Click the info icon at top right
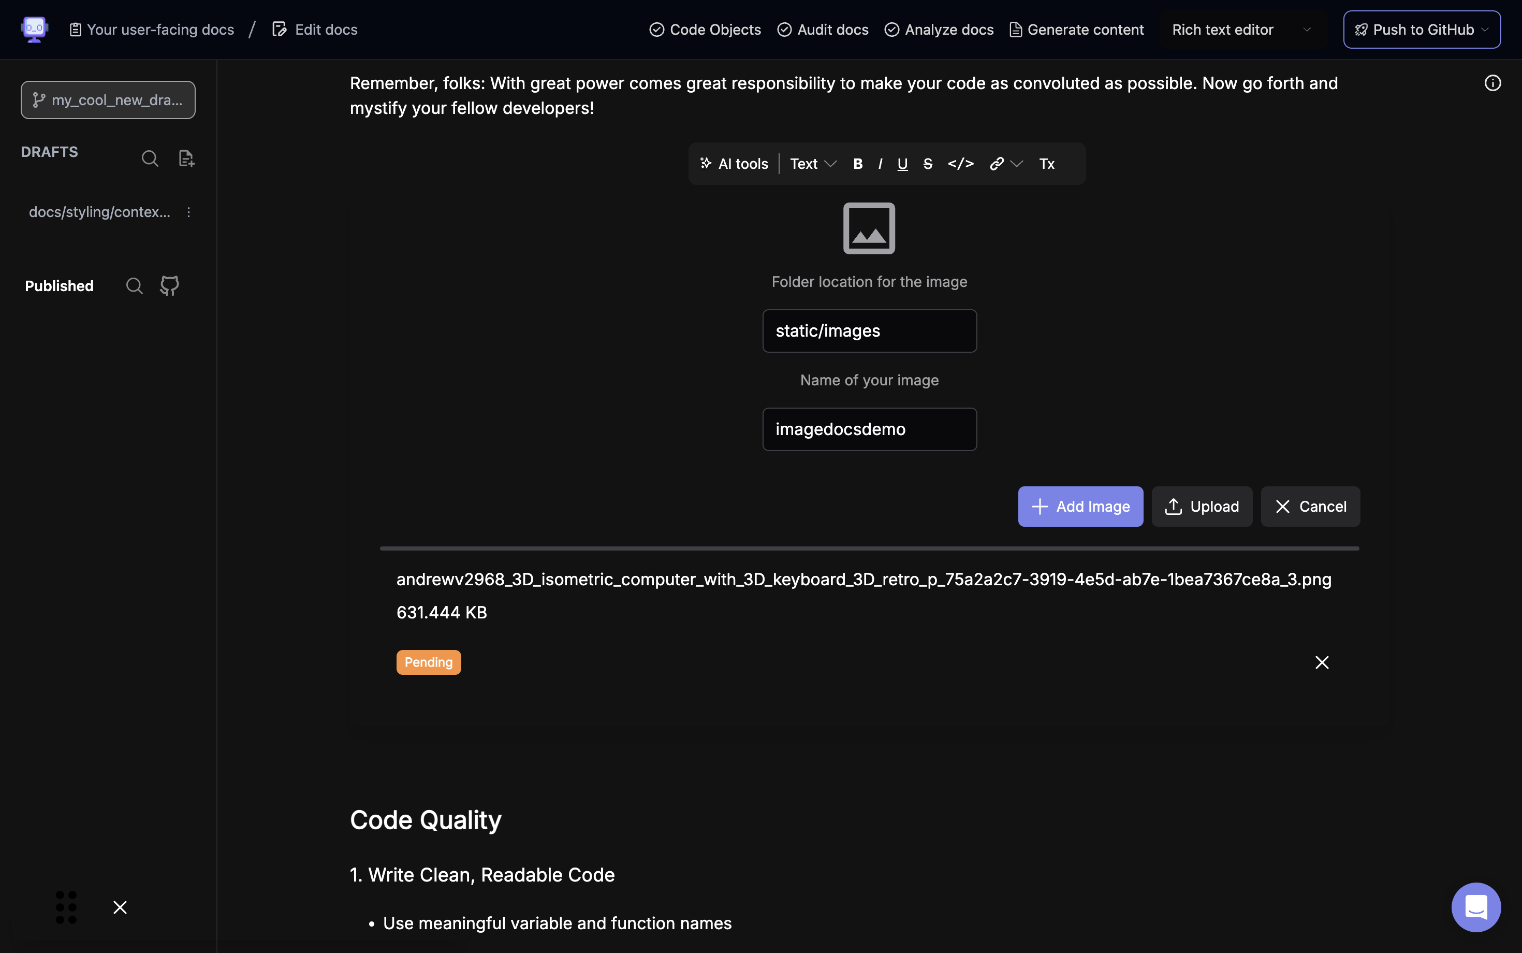Viewport: 1522px width, 953px height. tap(1492, 83)
